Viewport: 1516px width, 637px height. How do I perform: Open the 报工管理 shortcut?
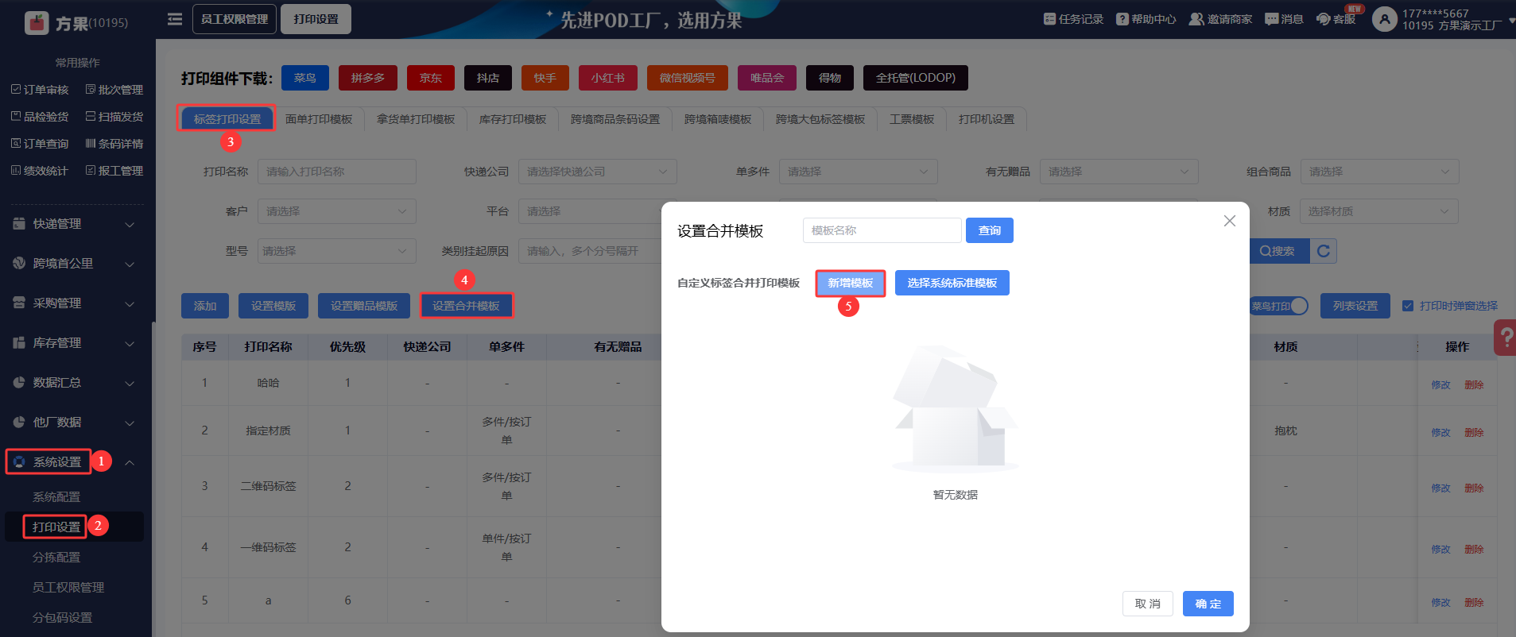click(x=114, y=171)
